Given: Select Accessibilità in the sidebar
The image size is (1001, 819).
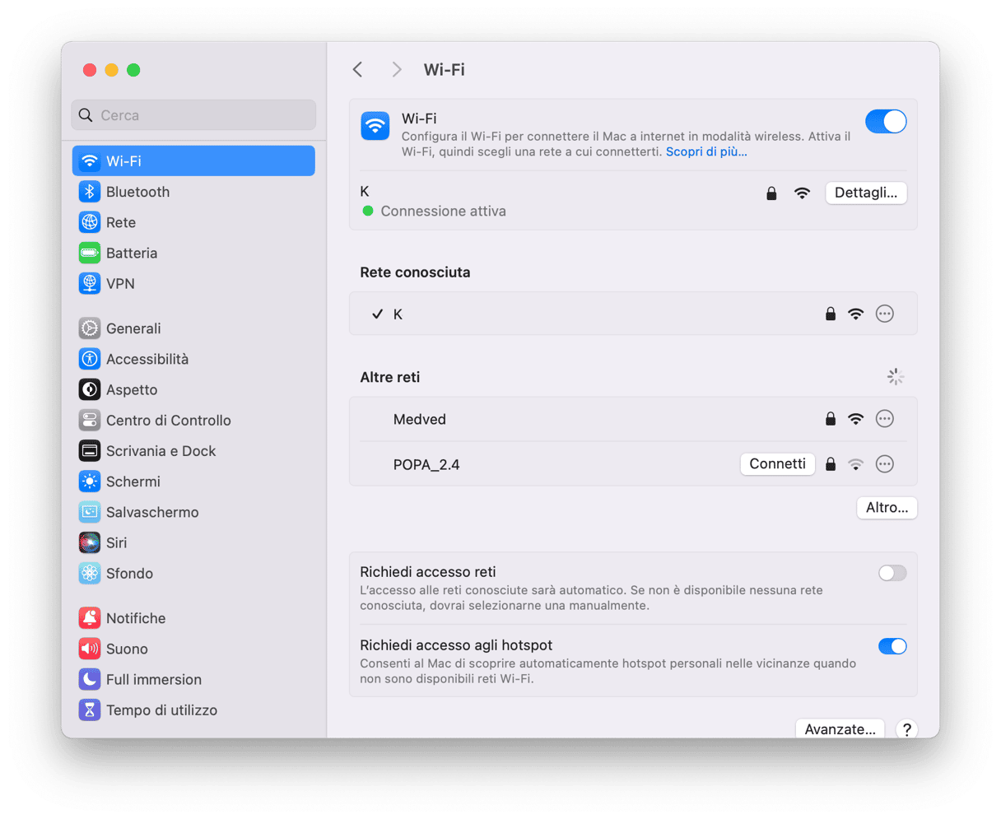Looking at the screenshot, I should point(193,359).
